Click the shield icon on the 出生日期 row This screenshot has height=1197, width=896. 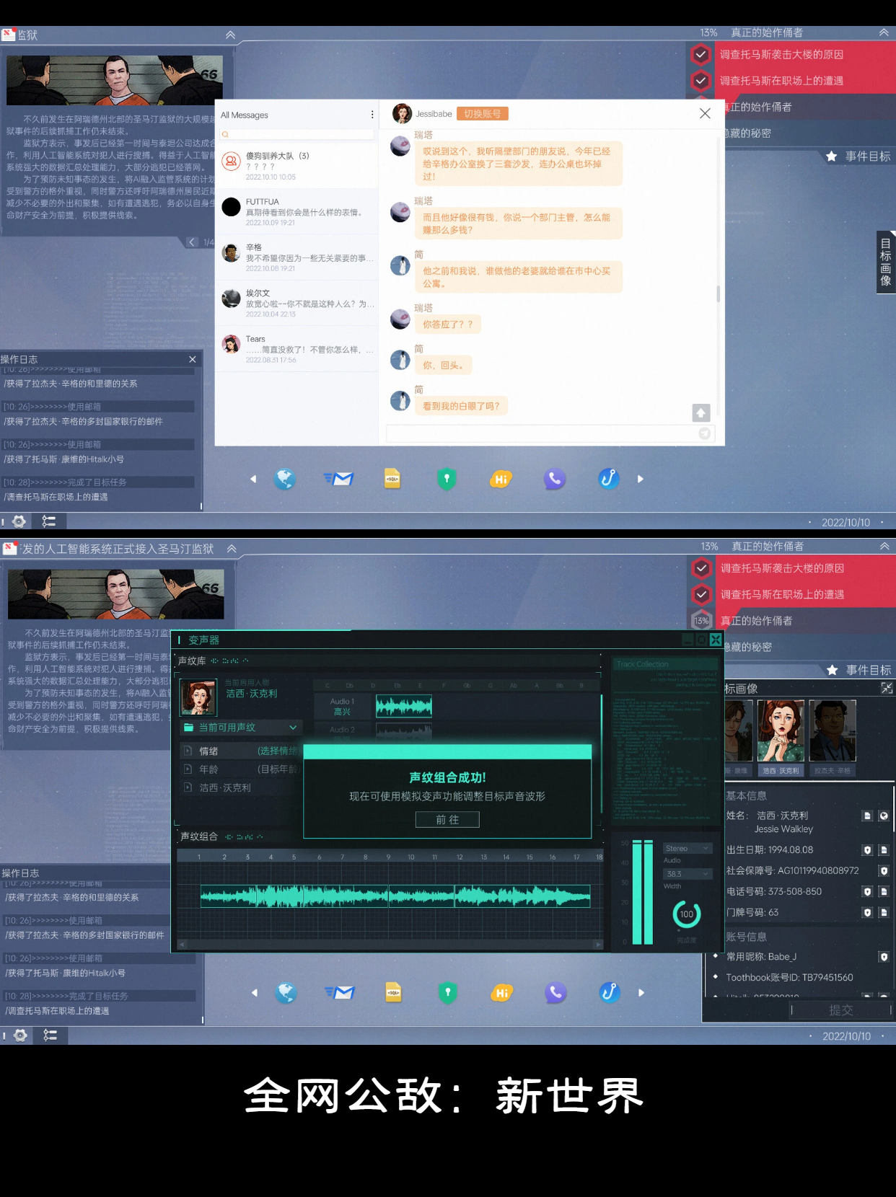click(x=867, y=850)
